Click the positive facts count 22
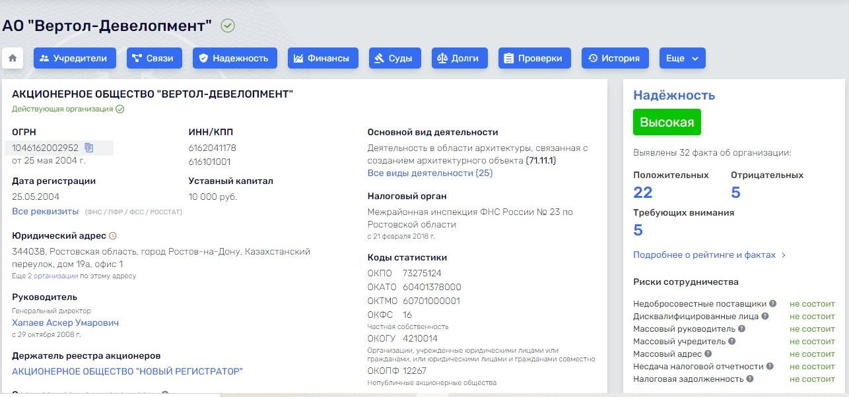Image resolution: width=849 pixels, height=397 pixels. pos(643,193)
